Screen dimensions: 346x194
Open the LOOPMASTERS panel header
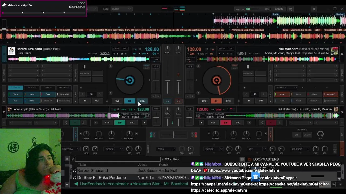pos(266,159)
